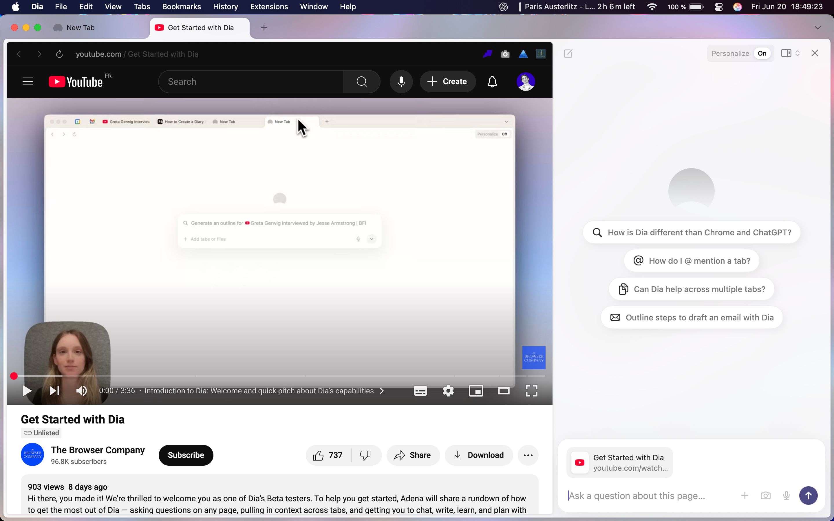The width and height of the screenshot is (834, 521).
Task: Click the camera extension icon in toolbar
Action: pyautogui.click(x=505, y=54)
